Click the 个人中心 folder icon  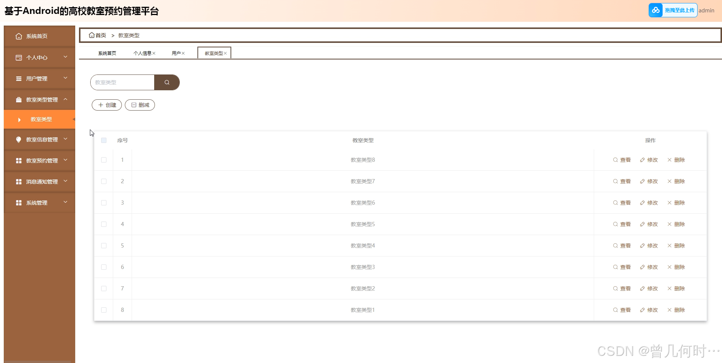click(x=19, y=58)
